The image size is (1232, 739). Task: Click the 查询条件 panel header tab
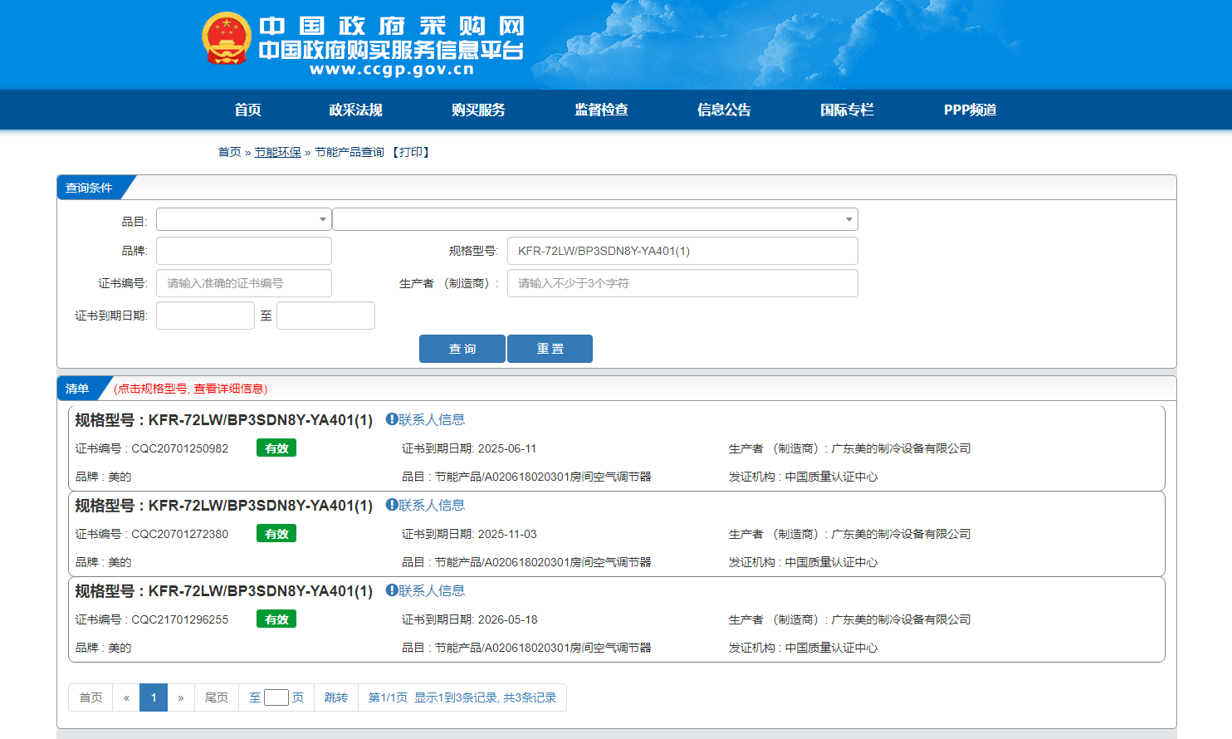coord(89,188)
